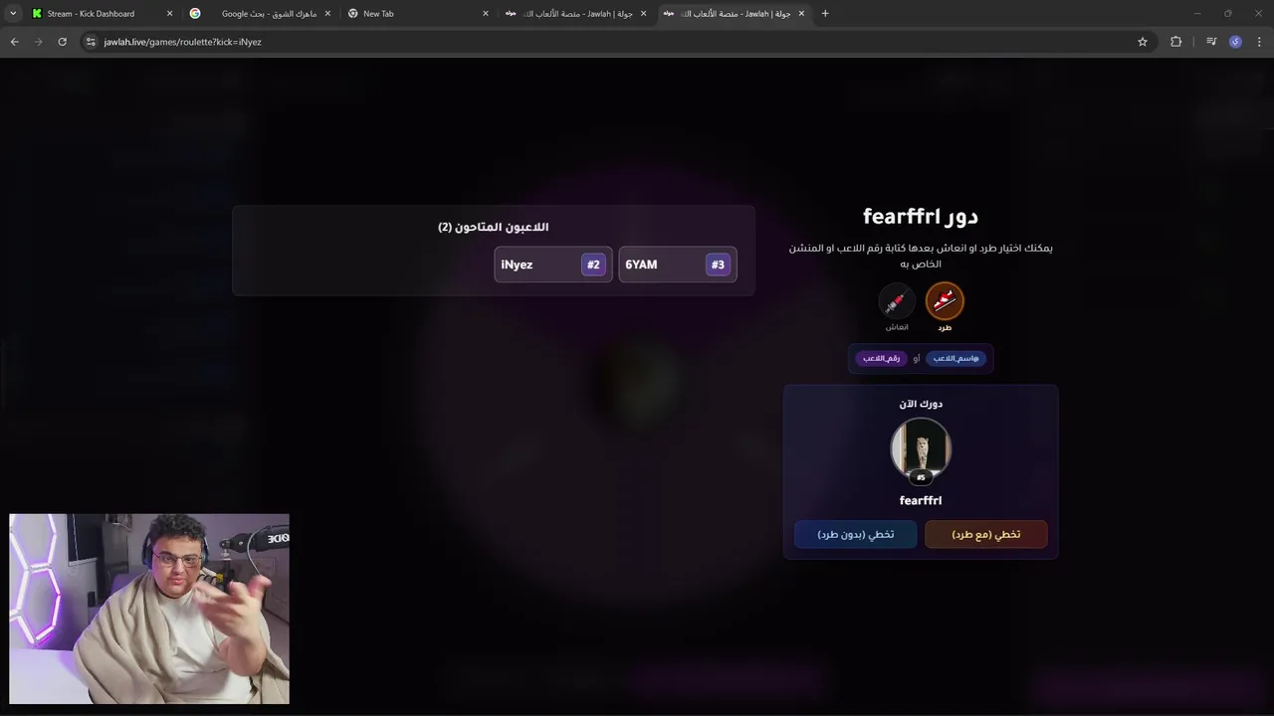Click the player number tag (رقم اللاعب)

coord(881,358)
